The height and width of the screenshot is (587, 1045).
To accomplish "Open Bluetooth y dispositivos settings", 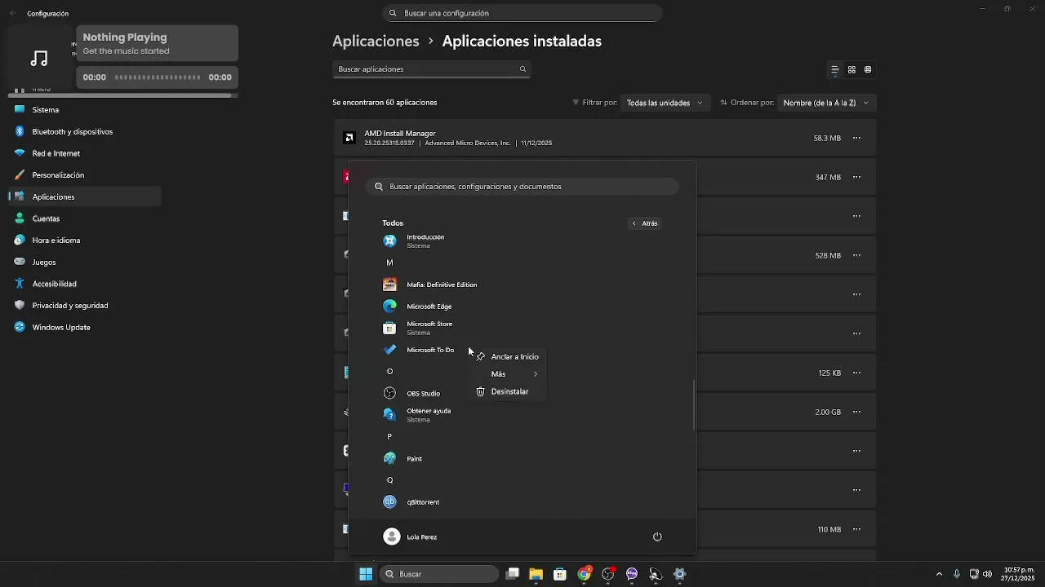I will coord(85,131).
